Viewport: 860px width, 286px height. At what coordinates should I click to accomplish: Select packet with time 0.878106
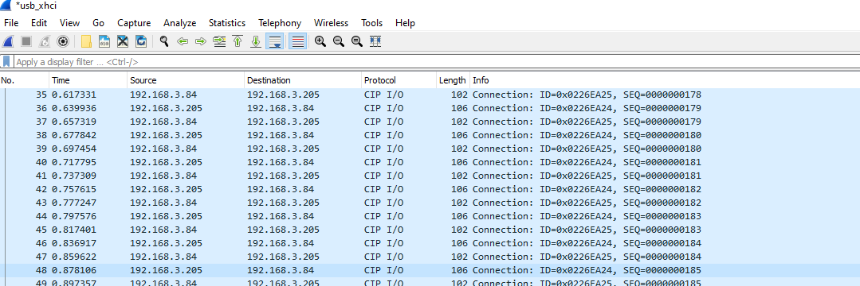(x=430, y=270)
